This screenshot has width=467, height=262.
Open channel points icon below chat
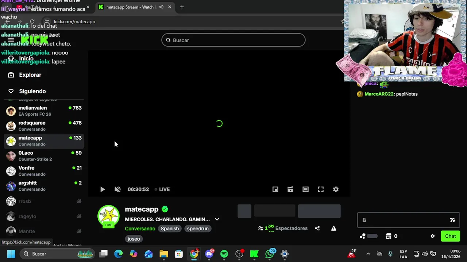pyautogui.click(x=363, y=236)
